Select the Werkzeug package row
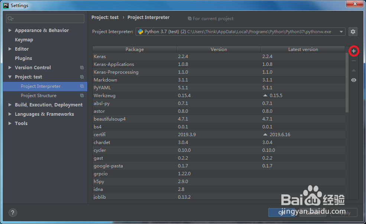The image size is (366, 224). 219,95
